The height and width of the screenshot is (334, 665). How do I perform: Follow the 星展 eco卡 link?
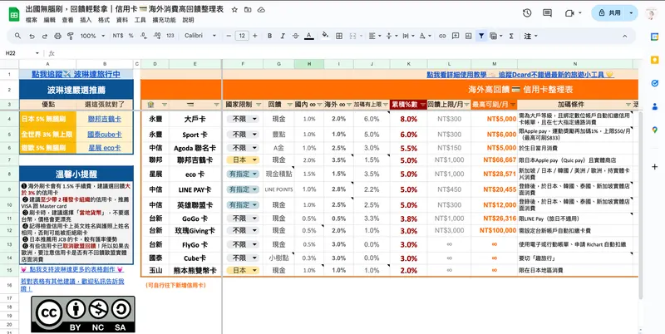[x=105, y=148]
